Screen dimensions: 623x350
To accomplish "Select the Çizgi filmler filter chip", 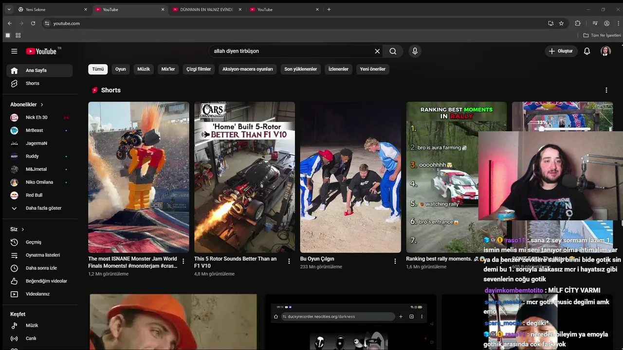I will [x=199, y=69].
